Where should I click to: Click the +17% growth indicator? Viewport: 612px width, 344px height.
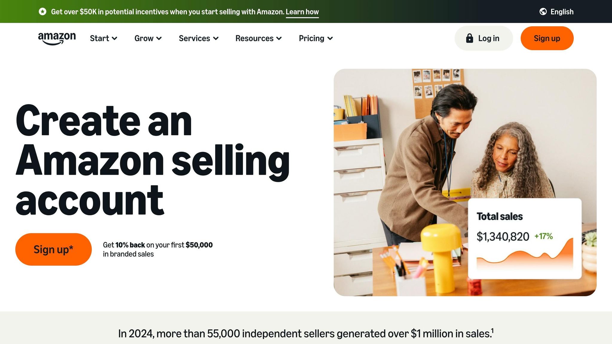click(544, 236)
